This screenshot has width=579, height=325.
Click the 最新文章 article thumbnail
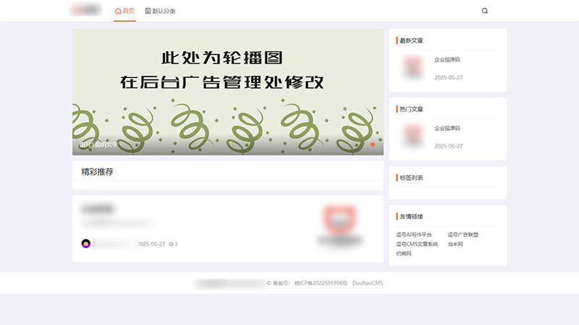[413, 66]
